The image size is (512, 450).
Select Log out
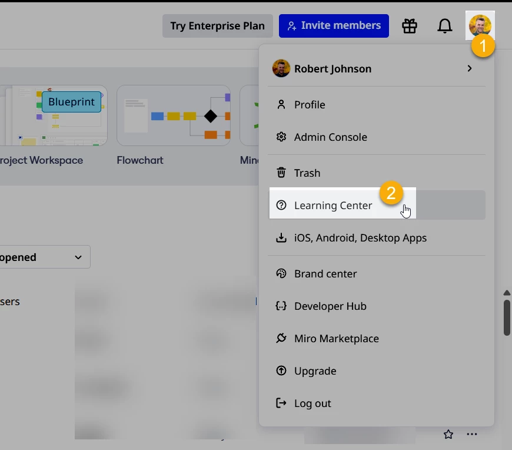tap(377, 403)
